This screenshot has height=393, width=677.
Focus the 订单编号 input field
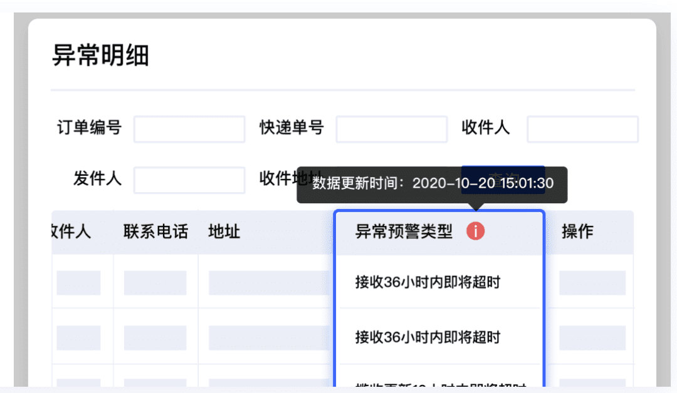pyautogui.click(x=189, y=130)
